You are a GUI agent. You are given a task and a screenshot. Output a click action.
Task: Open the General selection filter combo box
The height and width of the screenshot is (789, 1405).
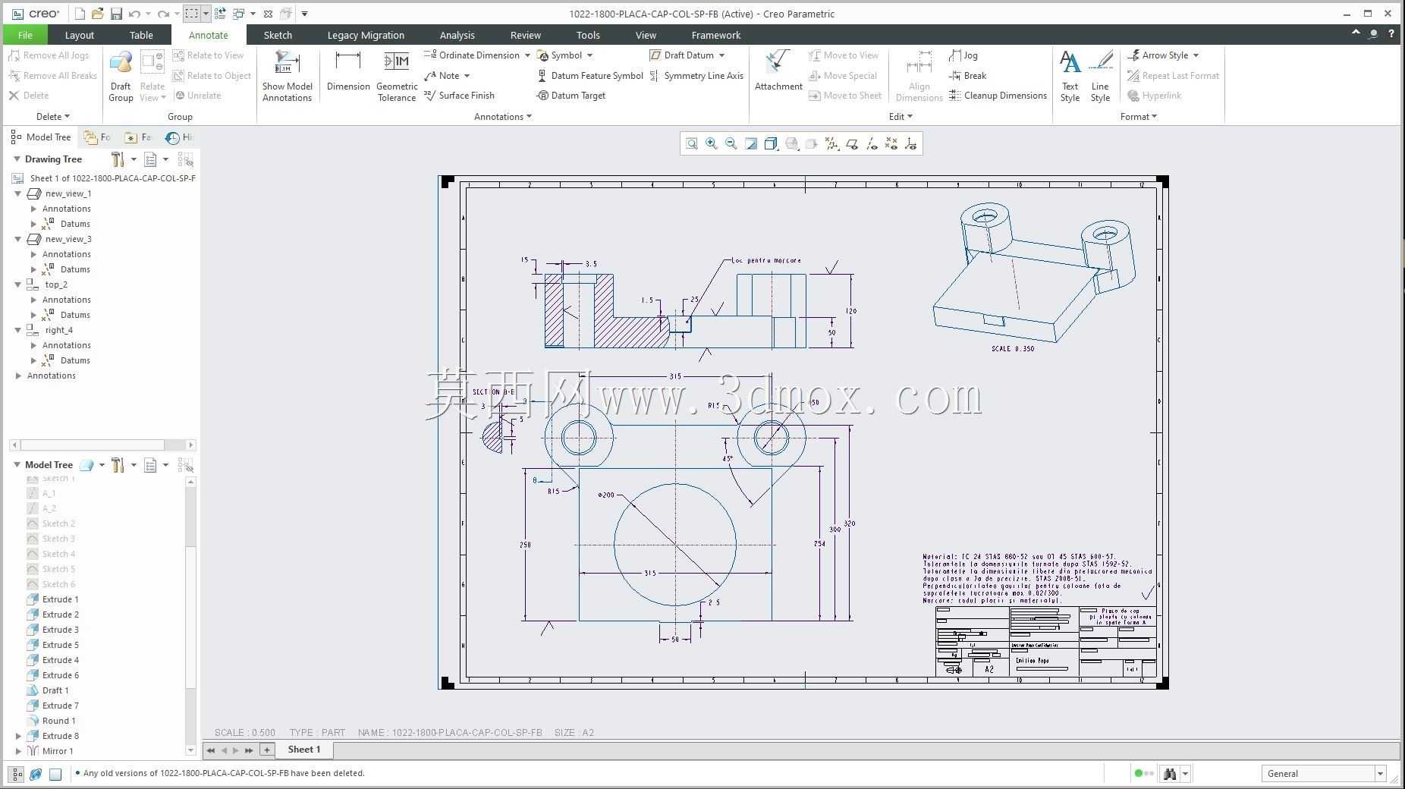click(x=1324, y=774)
